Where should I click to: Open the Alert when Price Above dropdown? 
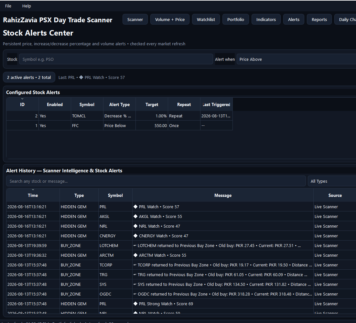pos(296,59)
